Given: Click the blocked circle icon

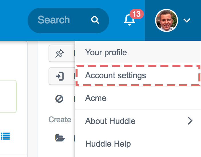Looking at the screenshot, I should pyautogui.click(x=59, y=99).
